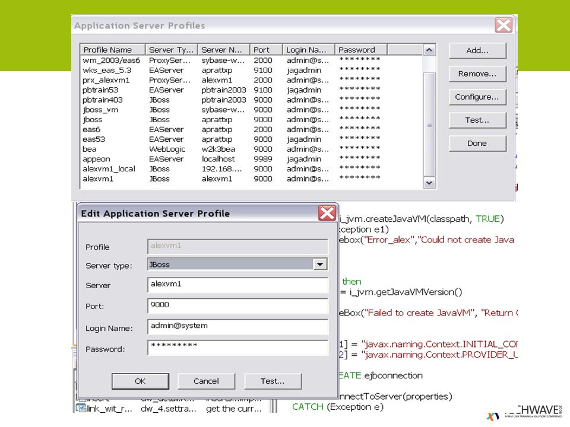570x427 pixels.
Task: Click Test... in Edit Application Server Profile
Action: click(273, 381)
